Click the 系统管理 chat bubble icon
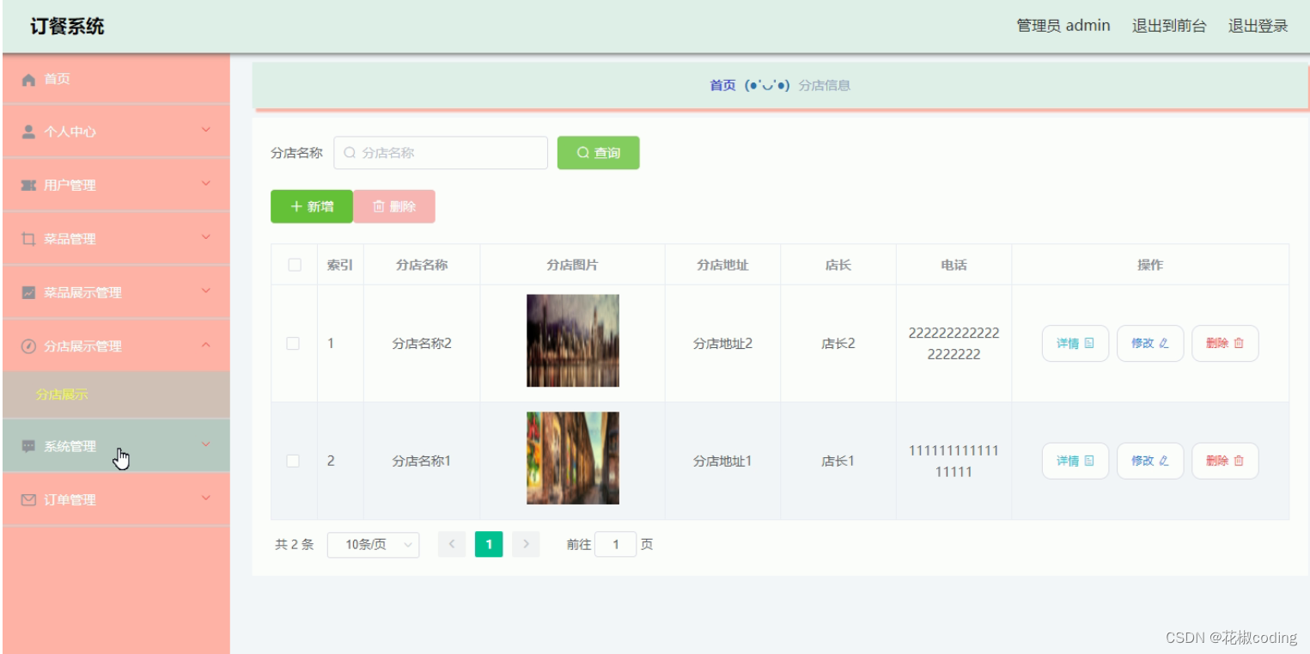Screen dimensions: 1310x654 pyautogui.click(x=27, y=445)
